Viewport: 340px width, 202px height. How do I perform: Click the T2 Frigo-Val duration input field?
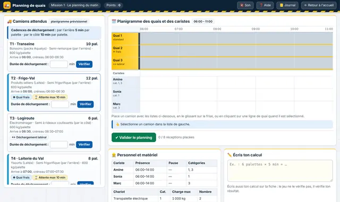(x=60, y=104)
